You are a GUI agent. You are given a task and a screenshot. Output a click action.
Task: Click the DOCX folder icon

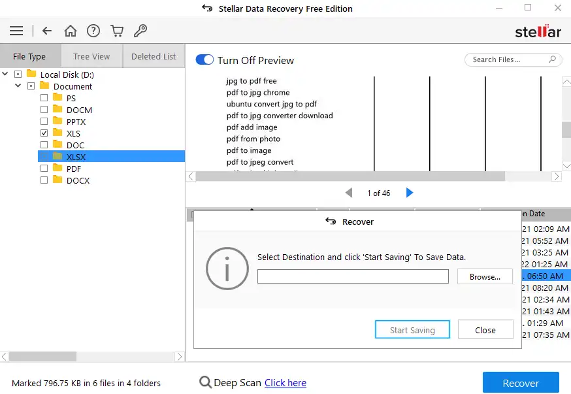(57, 180)
